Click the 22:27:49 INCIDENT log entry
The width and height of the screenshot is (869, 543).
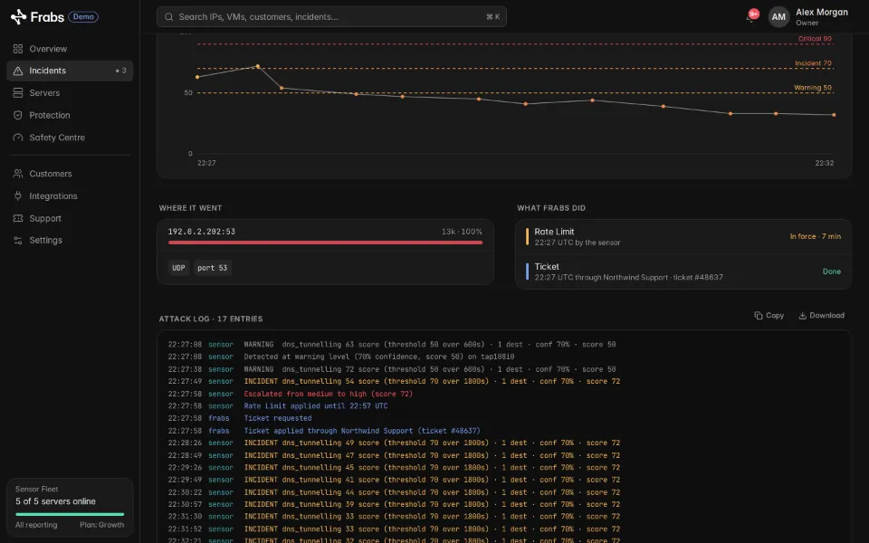[x=394, y=381]
